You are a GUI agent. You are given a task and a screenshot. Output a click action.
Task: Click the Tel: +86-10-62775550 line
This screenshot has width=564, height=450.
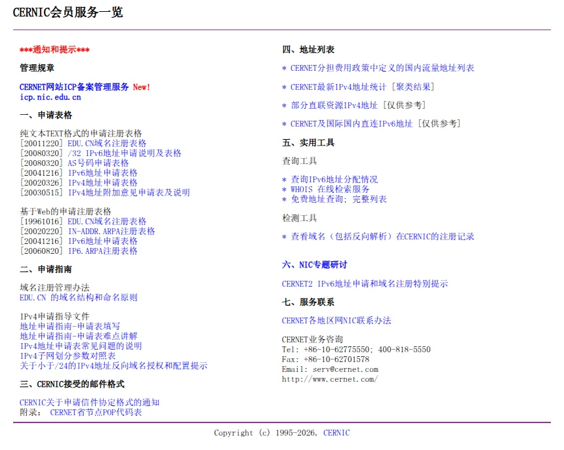click(356, 350)
